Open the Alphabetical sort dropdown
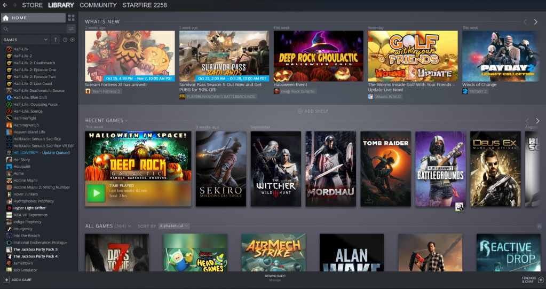Image resolution: width=546 pixels, height=289 pixels. coord(174,226)
